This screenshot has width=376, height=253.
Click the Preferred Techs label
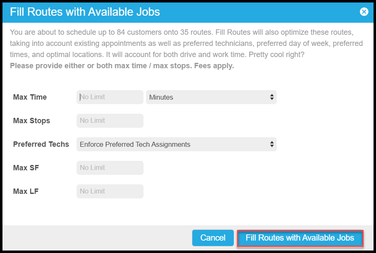[41, 144]
